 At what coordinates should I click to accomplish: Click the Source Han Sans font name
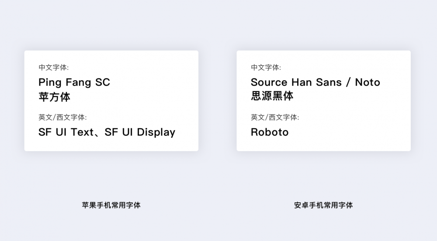[296, 82]
